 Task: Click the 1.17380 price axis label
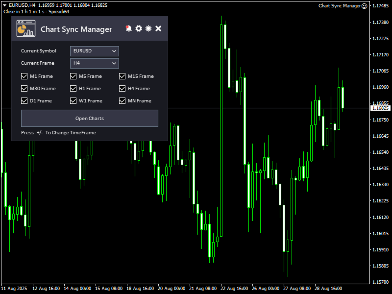pos(381,23)
